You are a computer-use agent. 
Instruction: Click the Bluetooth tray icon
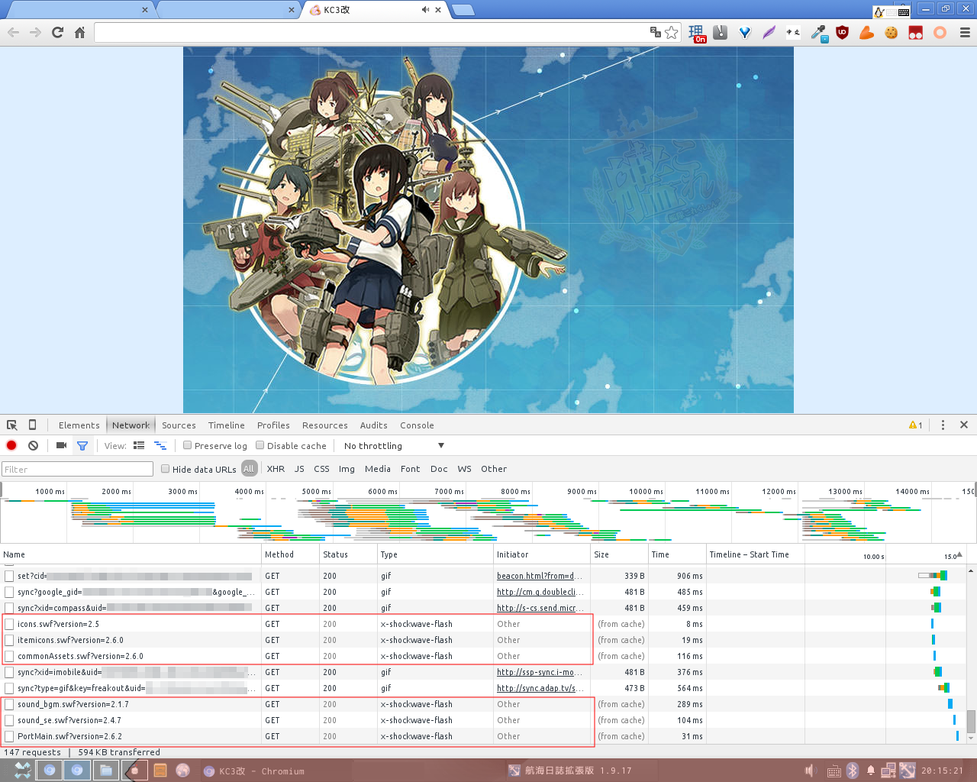coord(853,771)
